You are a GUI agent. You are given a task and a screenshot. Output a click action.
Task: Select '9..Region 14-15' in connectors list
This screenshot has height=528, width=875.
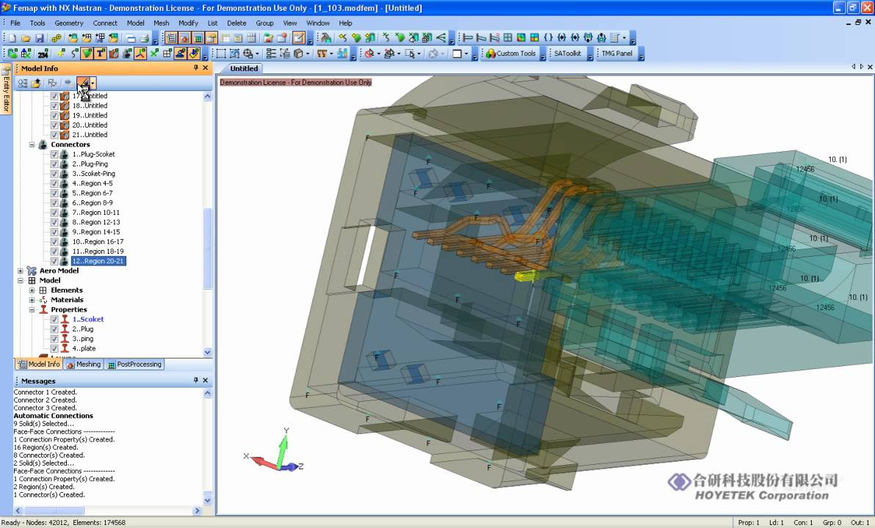(96, 232)
